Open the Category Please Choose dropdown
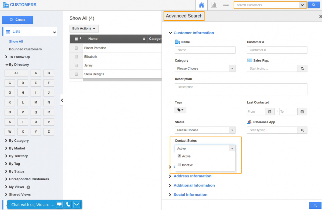This screenshot has width=322, height=210. (205, 68)
